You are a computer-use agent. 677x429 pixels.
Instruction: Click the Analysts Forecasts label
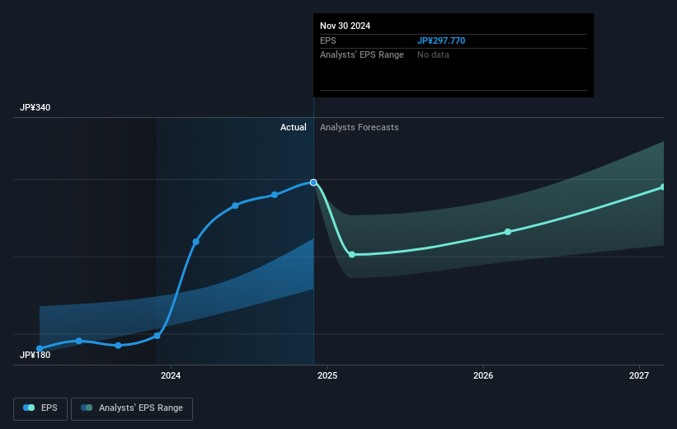(360, 127)
